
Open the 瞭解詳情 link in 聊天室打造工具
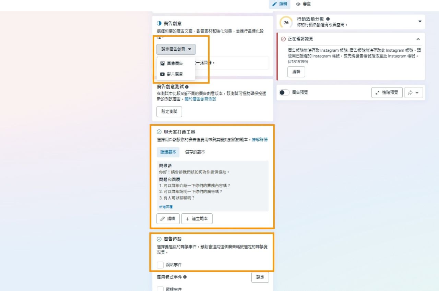(x=261, y=139)
